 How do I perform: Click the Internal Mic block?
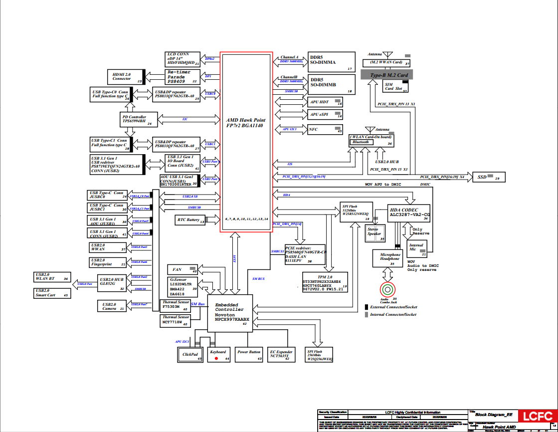tap(417, 249)
